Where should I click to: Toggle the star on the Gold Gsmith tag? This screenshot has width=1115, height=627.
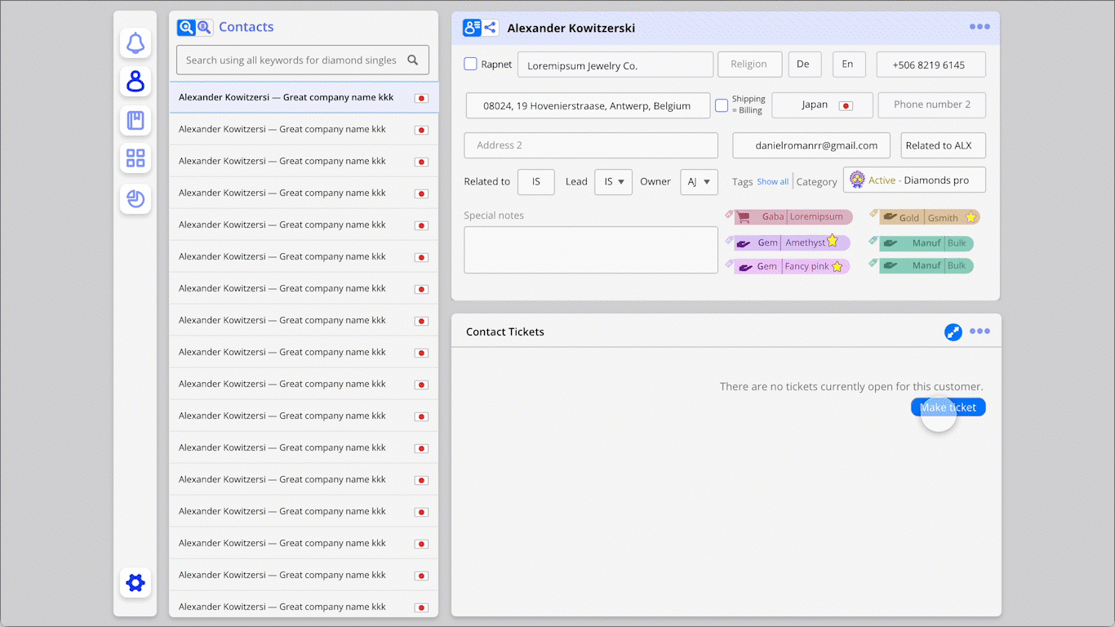(971, 217)
